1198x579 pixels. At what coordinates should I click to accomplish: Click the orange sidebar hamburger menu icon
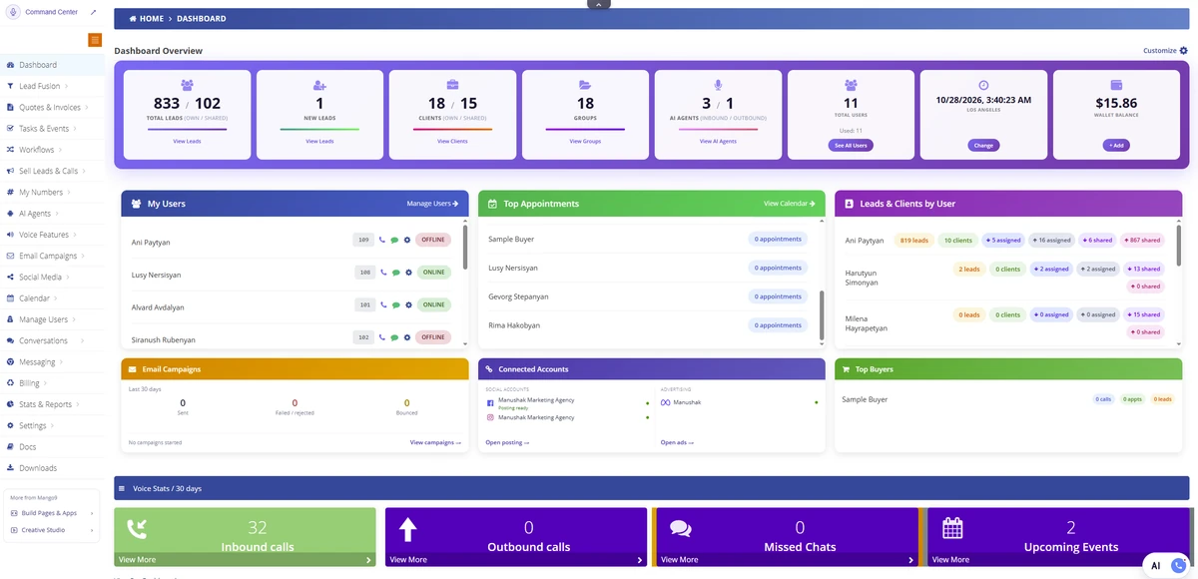95,40
